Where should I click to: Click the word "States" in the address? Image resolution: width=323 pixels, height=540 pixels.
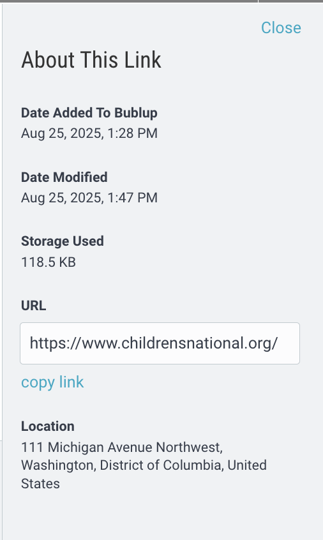pyautogui.click(x=40, y=484)
